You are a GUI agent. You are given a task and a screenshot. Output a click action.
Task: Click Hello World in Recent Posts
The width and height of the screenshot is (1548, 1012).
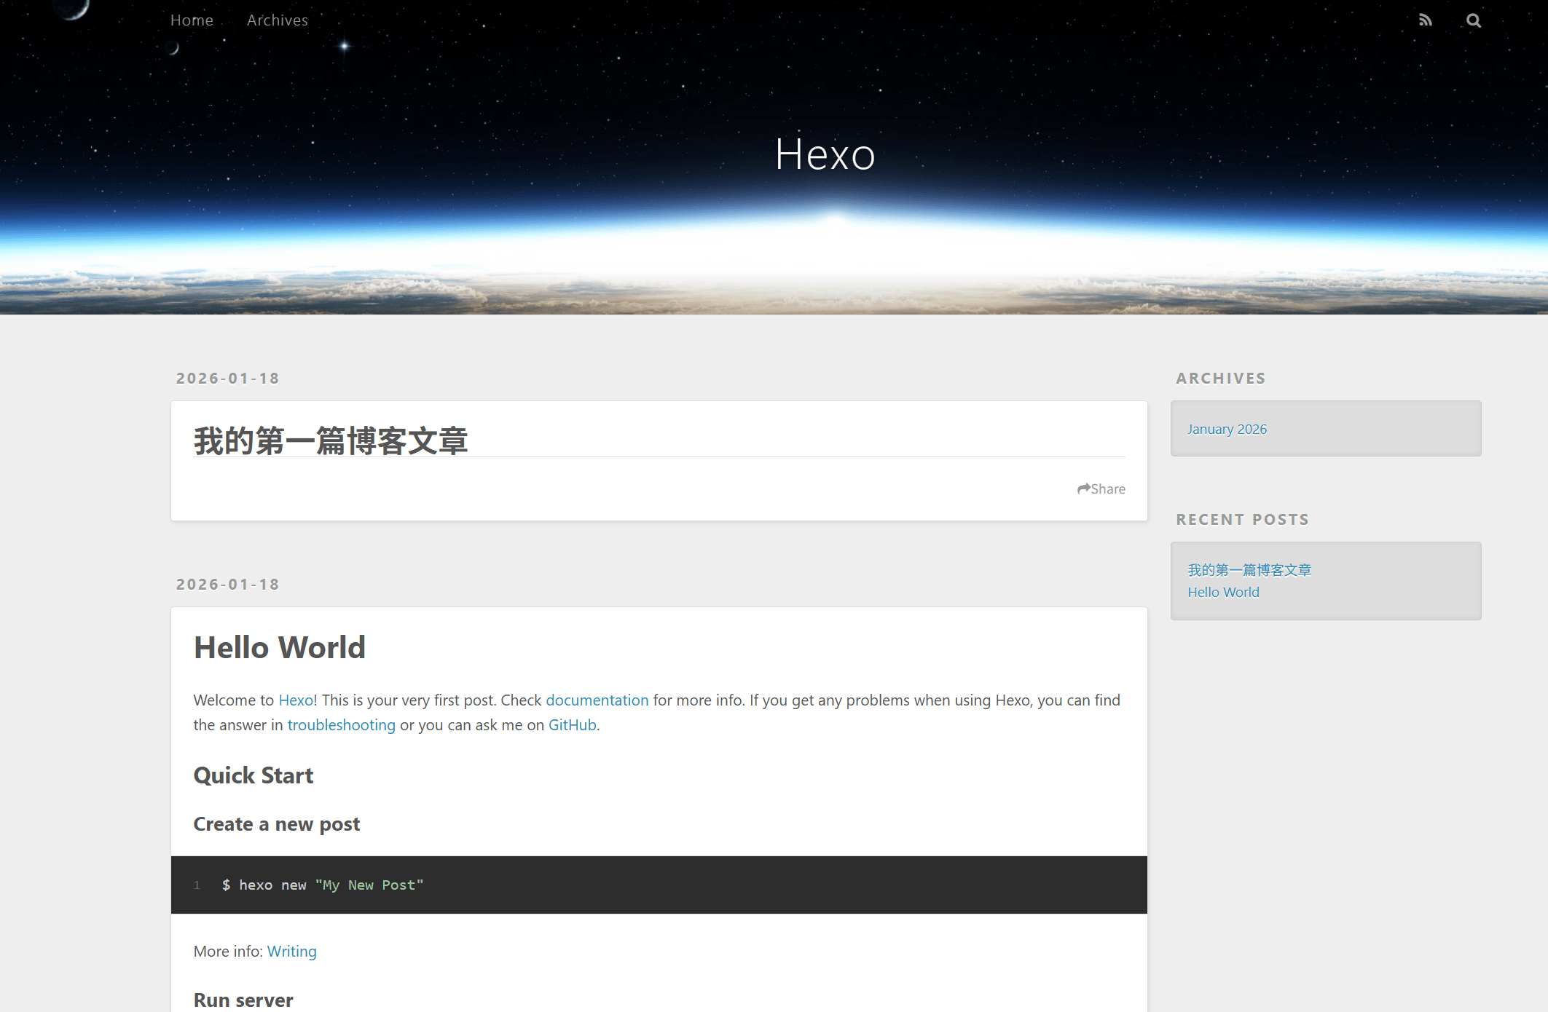1223,592
